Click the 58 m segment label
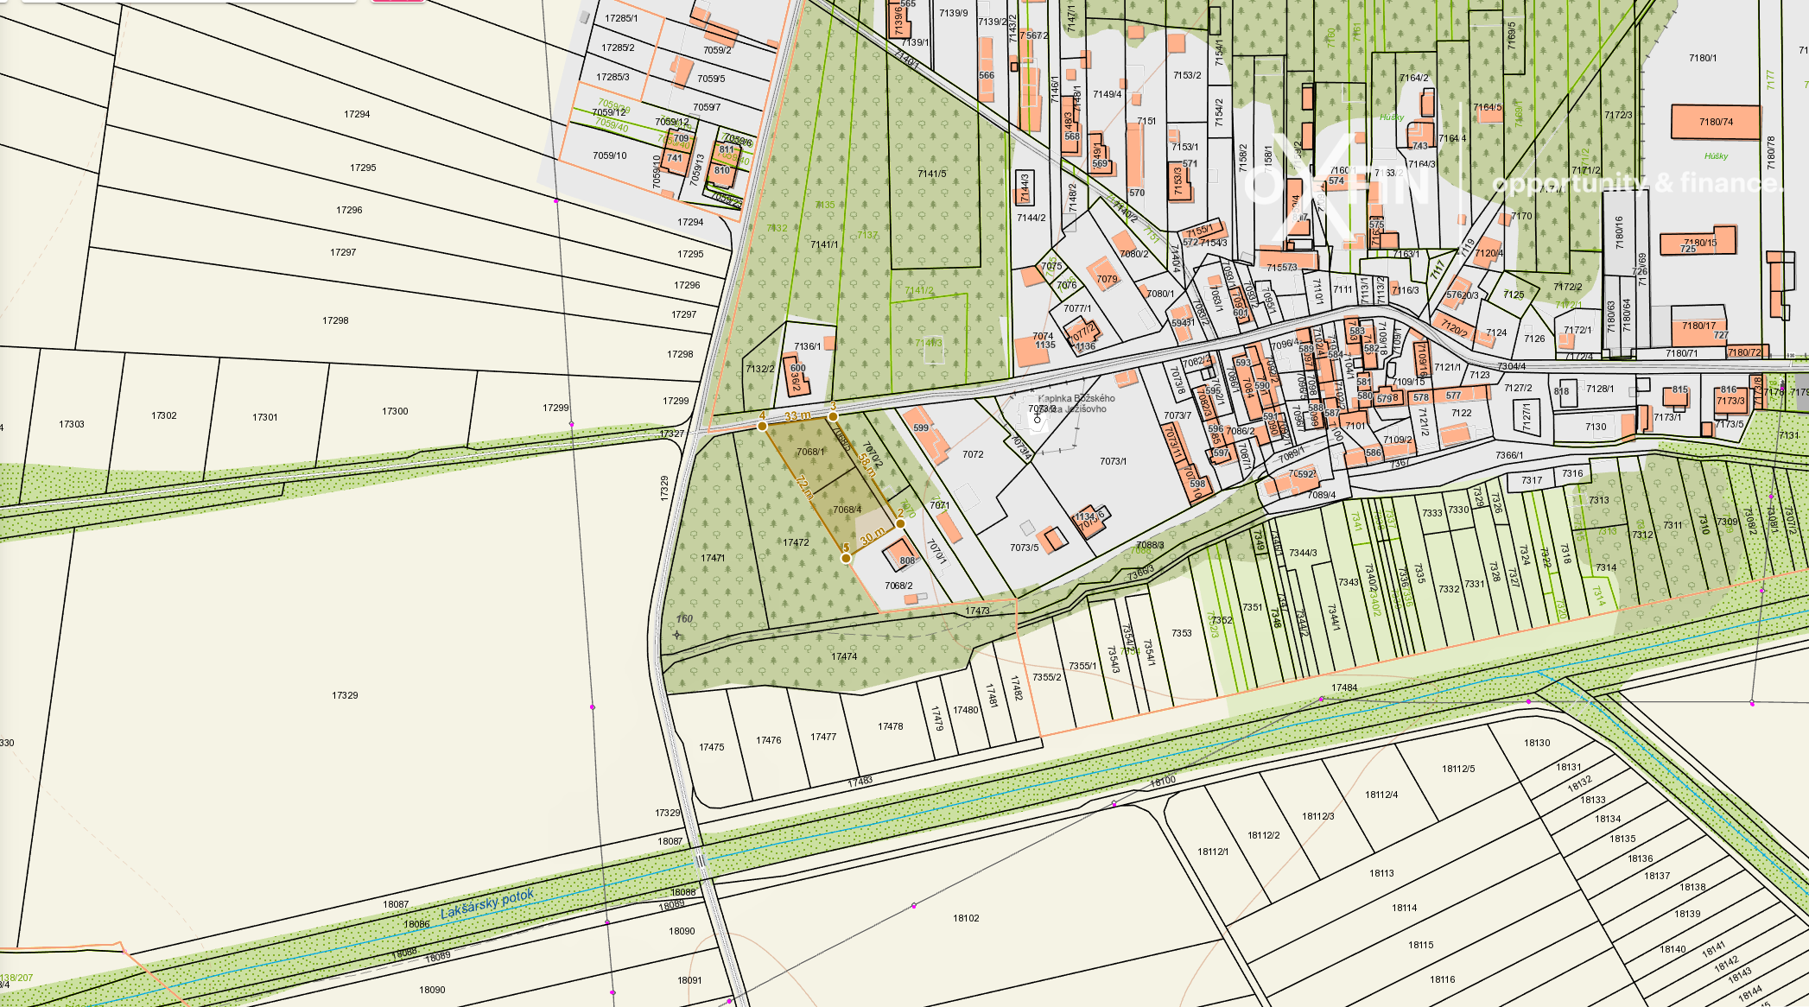Screen dimensions: 1809x1007 point(866,466)
